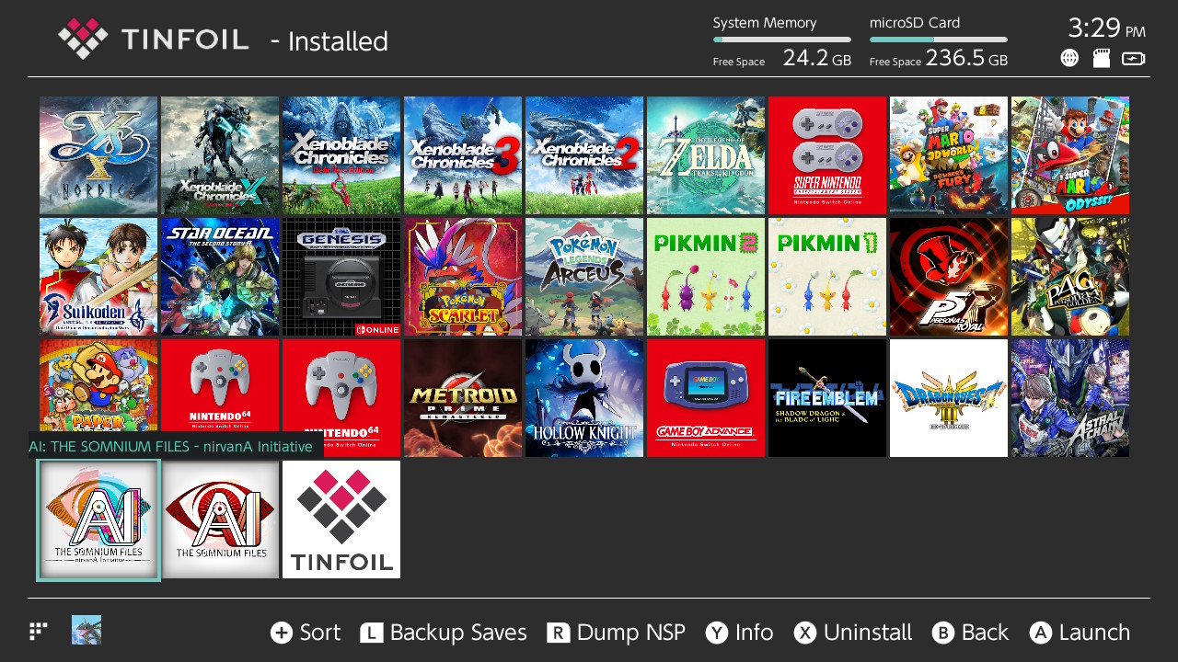Open the Xenoblade Chronicles X tile
This screenshot has width=1178, height=662.
pyautogui.click(x=220, y=155)
